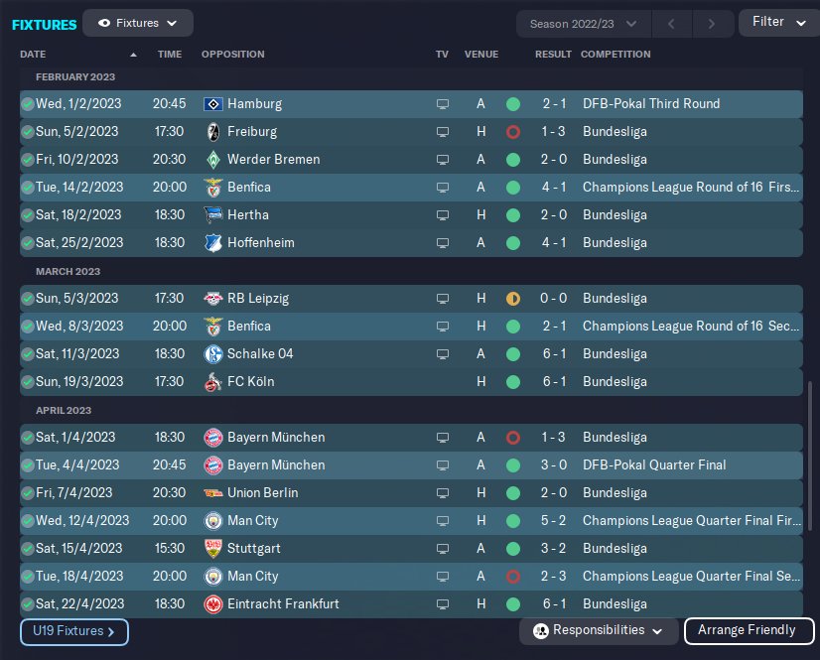Click the Union Berlin club badge
The height and width of the screenshot is (660, 820).
click(212, 492)
